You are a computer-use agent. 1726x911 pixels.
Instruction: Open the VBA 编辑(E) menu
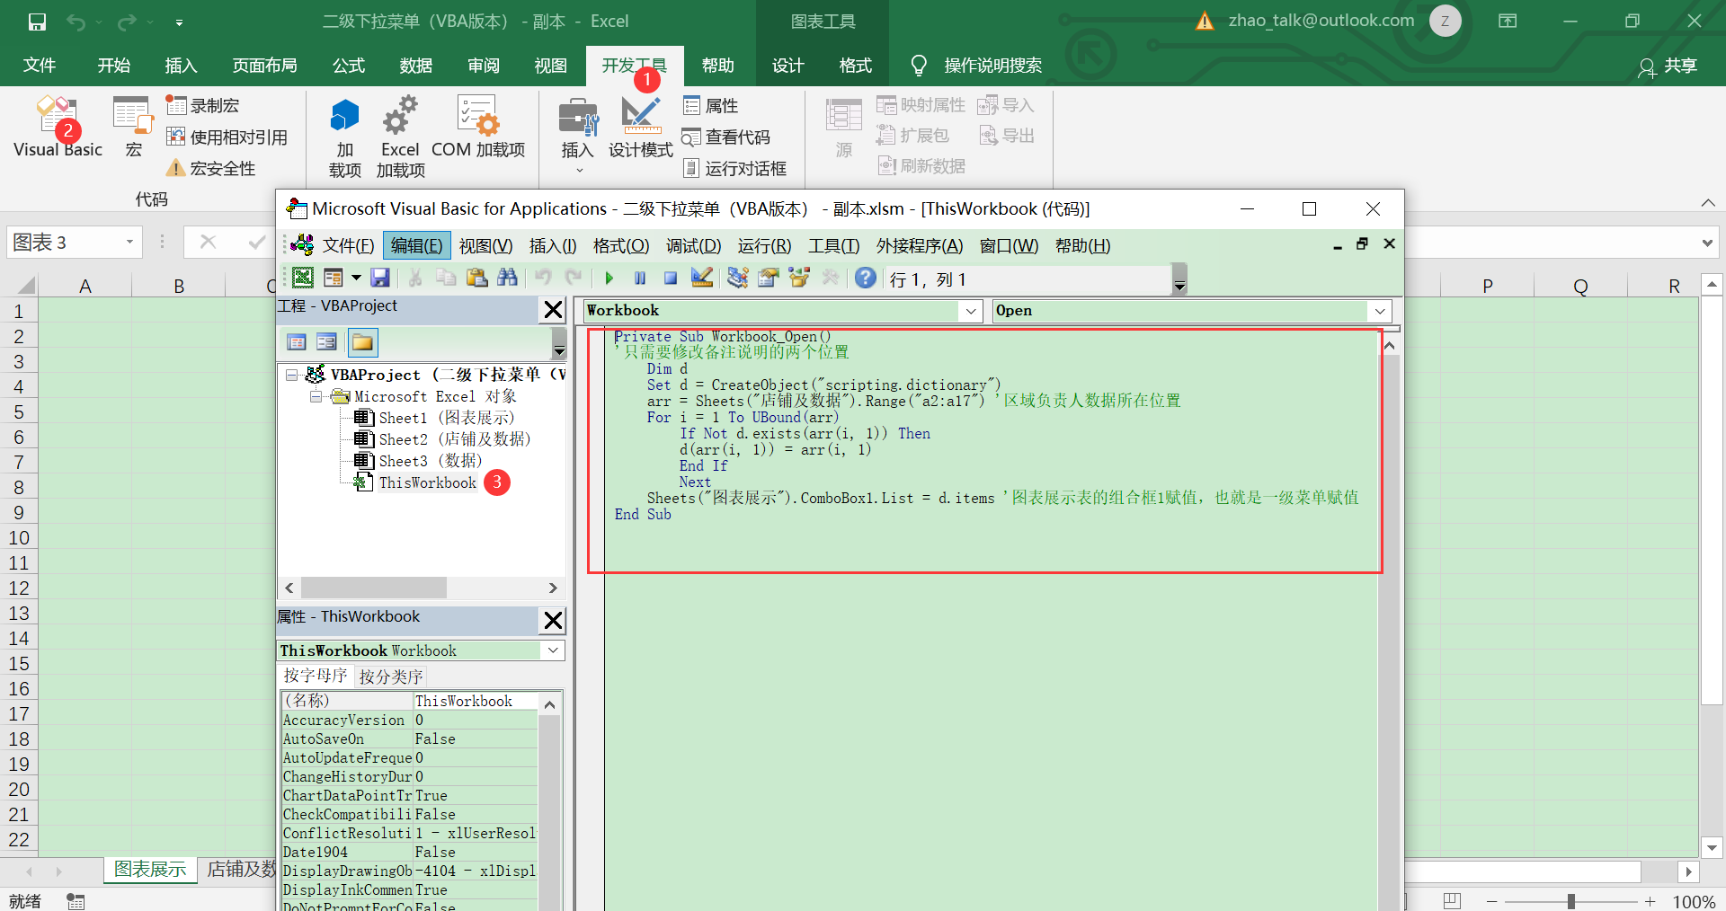coord(416,245)
